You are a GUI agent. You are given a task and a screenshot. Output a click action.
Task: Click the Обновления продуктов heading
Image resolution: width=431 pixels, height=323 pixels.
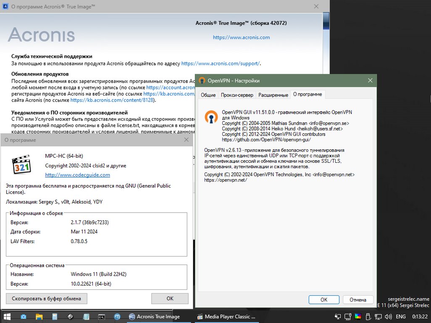[x=40, y=74]
